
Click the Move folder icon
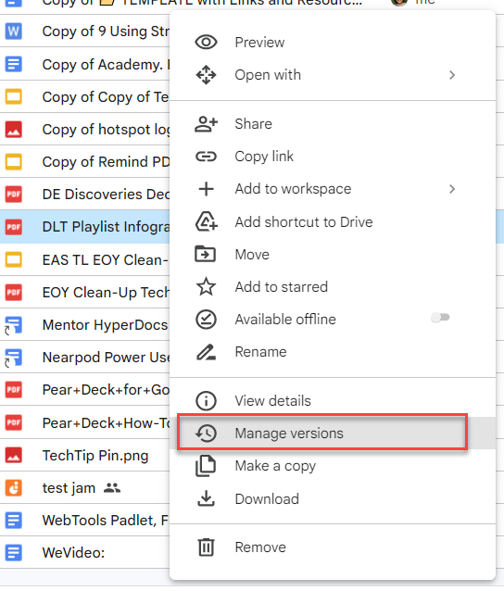(x=205, y=254)
